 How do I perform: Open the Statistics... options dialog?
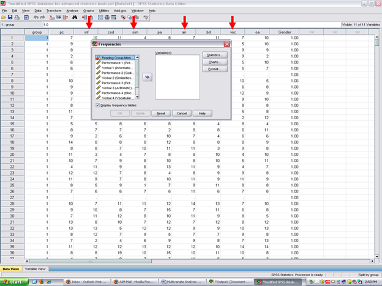tap(214, 55)
